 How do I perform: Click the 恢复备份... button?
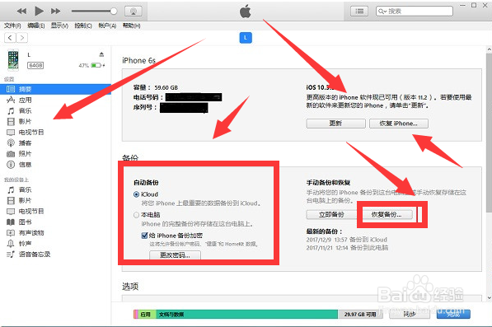click(387, 215)
